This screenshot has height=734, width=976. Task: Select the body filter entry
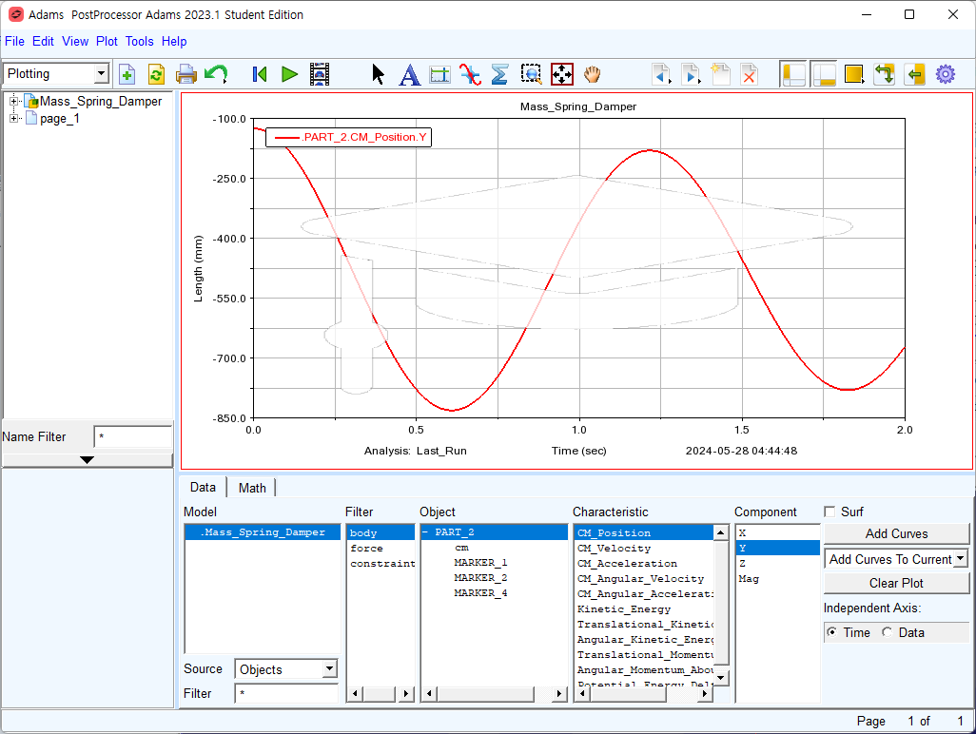click(x=381, y=532)
